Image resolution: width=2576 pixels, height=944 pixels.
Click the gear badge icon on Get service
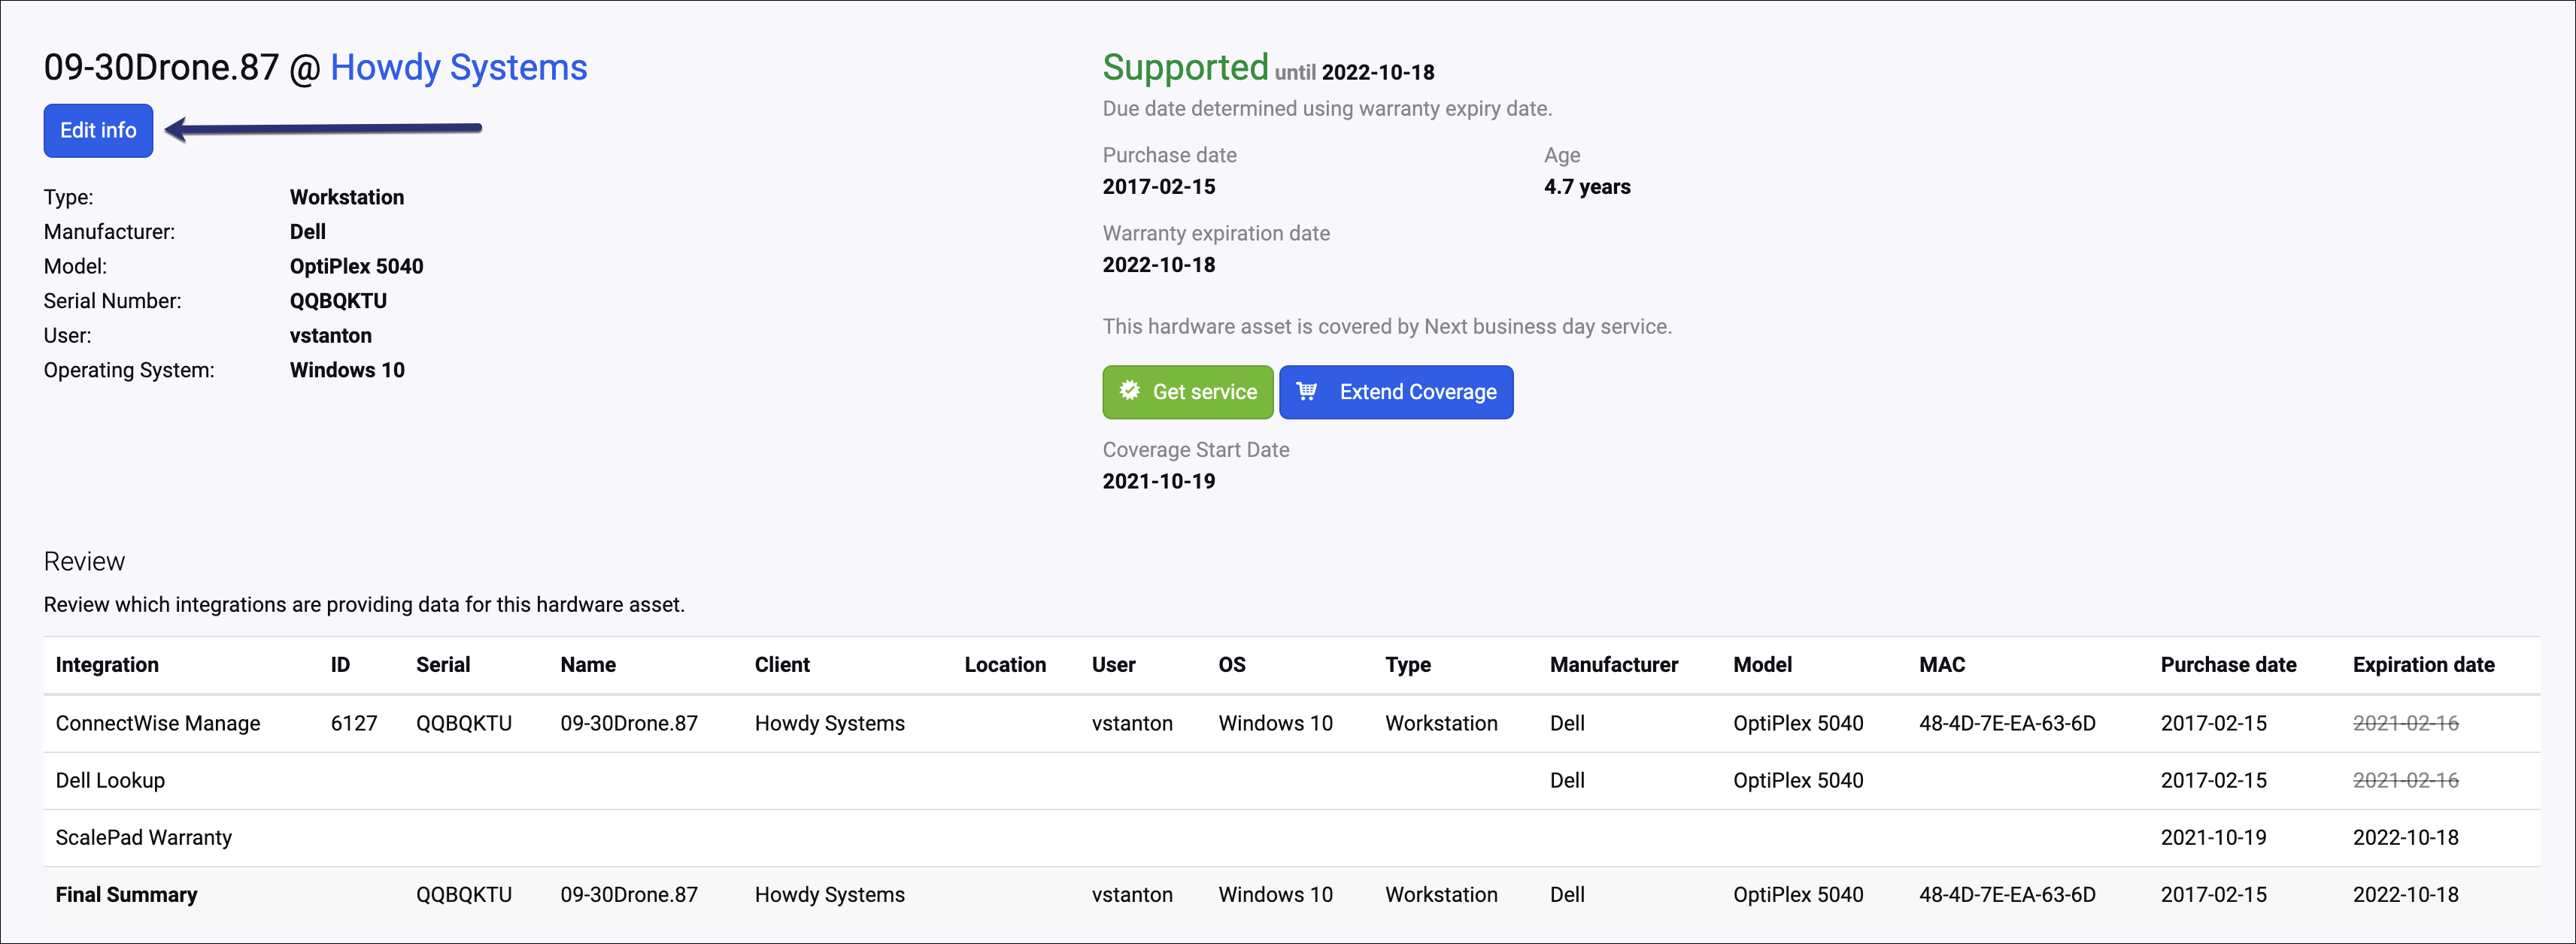coord(1129,391)
